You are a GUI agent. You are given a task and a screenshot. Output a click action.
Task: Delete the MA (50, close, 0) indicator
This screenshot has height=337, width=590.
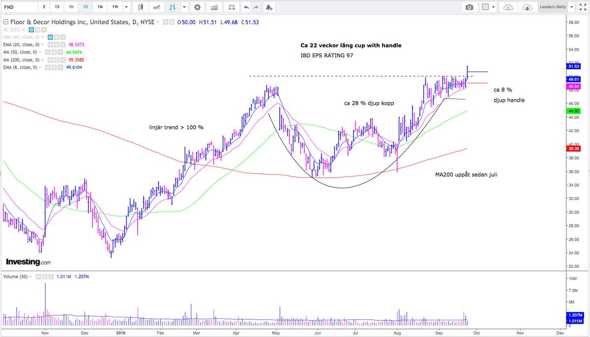click(x=60, y=52)
